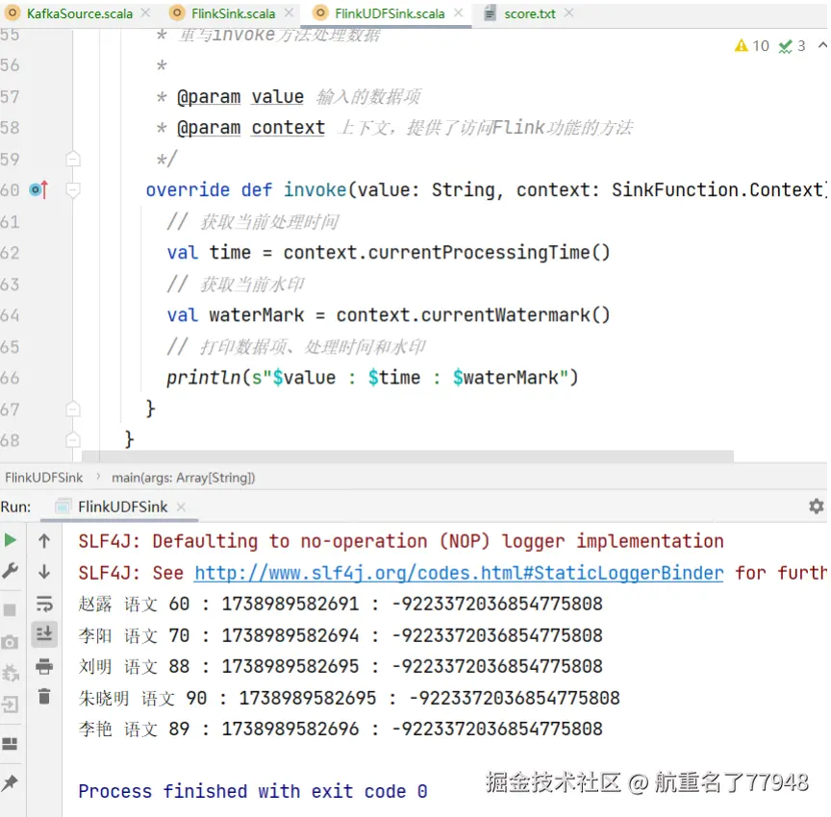Click the override gutter icon on line 60
831x817 pixels.
[39, 189]
